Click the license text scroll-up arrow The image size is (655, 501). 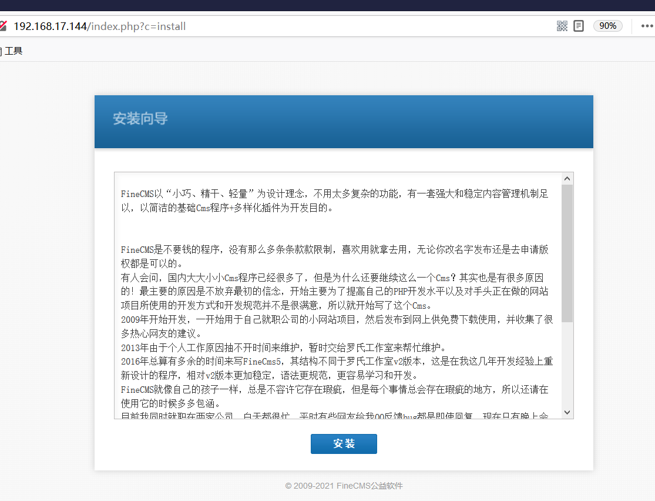pyautogui.click(x=567, y=179)
